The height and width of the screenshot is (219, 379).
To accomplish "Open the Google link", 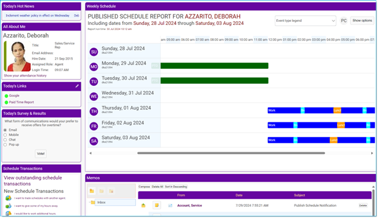I will pyautogui.click(x=14, y=96).
